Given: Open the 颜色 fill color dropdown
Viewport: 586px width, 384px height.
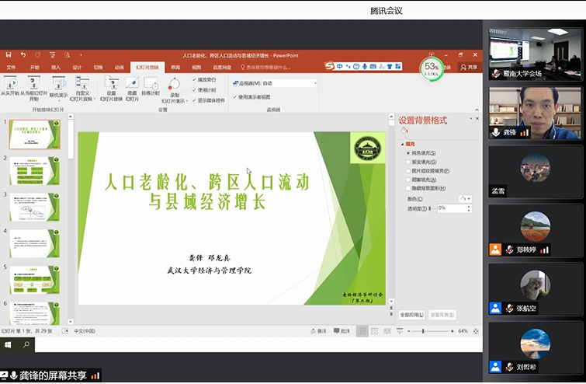Looking at the screenshot, I should (x=464, y=199).
